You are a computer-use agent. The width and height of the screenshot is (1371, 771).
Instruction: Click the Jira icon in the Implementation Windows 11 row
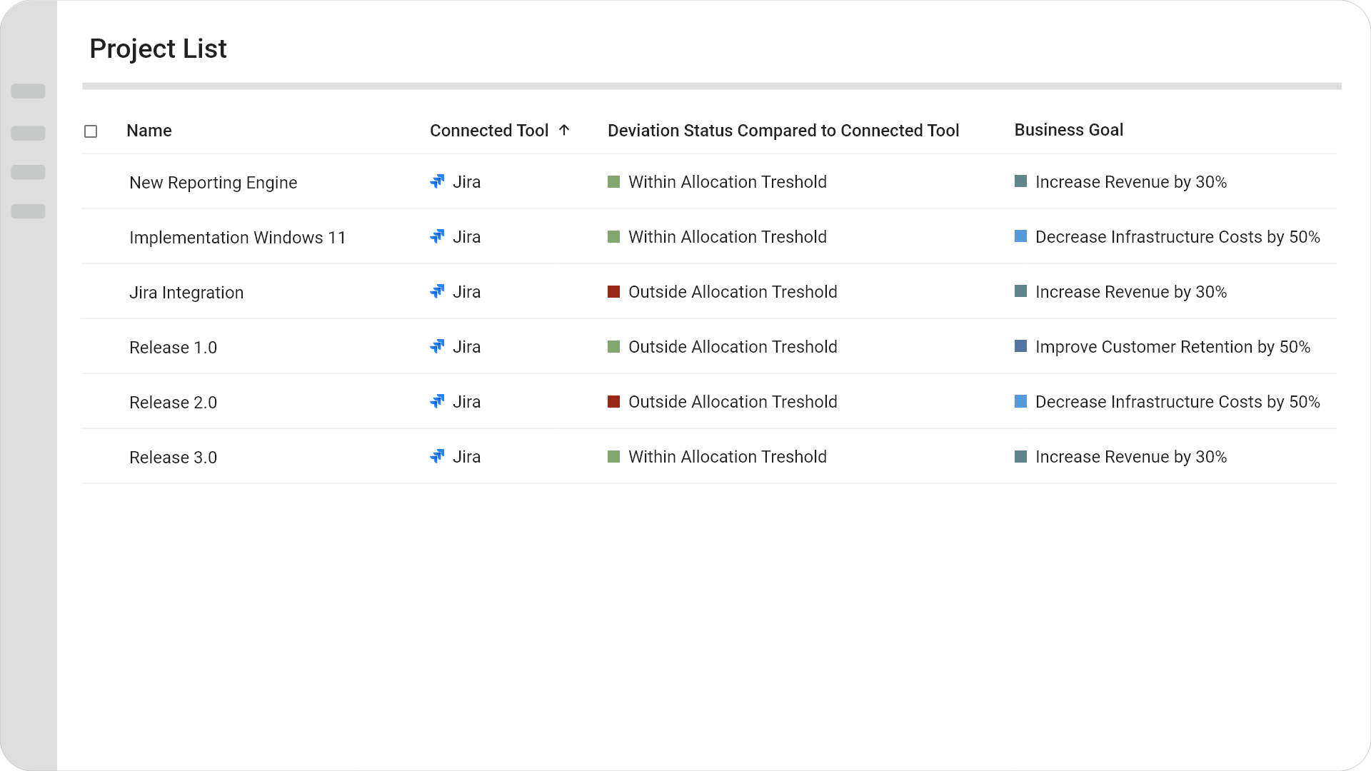tap(437, 237)
